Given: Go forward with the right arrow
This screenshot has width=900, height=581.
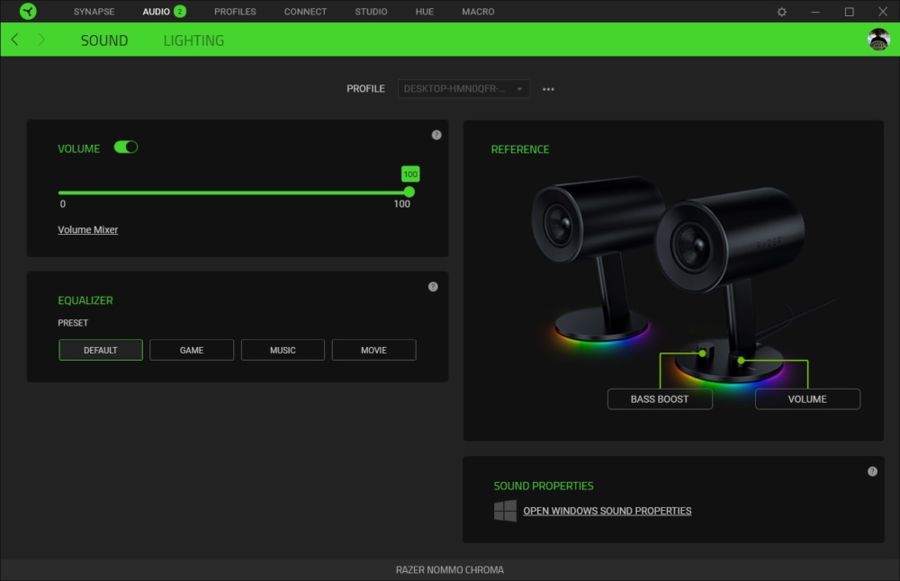Looking at the screenshot, I should pos(41,40).
